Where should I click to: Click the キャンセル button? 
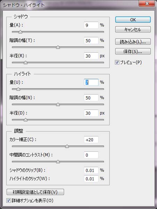click(x=133, y=29)
